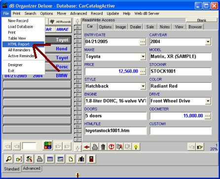Open the Web dB Server menu
Screen dimensions: 220x179
point(147,13)
